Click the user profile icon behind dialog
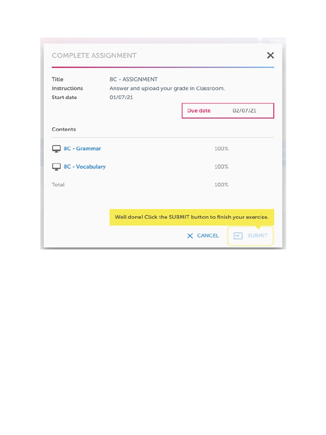 pyautogui.click(x=260, y=40)
